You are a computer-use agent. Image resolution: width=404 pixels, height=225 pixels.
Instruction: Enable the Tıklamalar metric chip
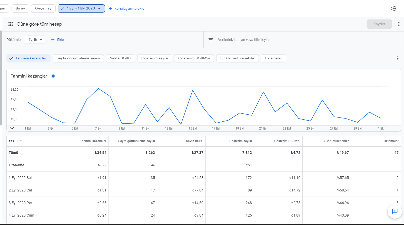(x=273, y=58)
